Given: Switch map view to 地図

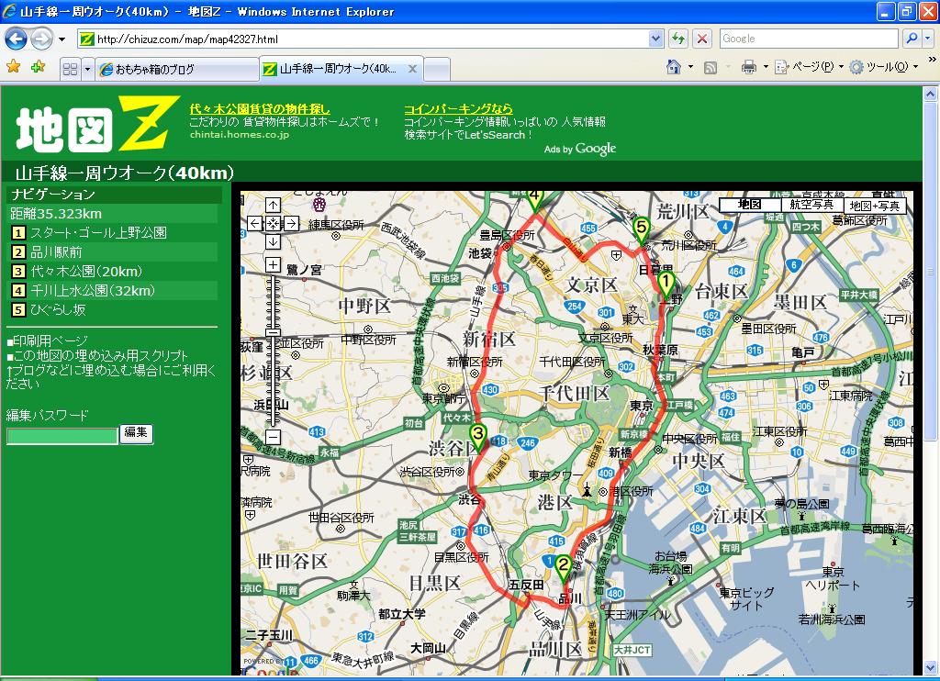Looking at the screenshot, I should pos(749,205).
